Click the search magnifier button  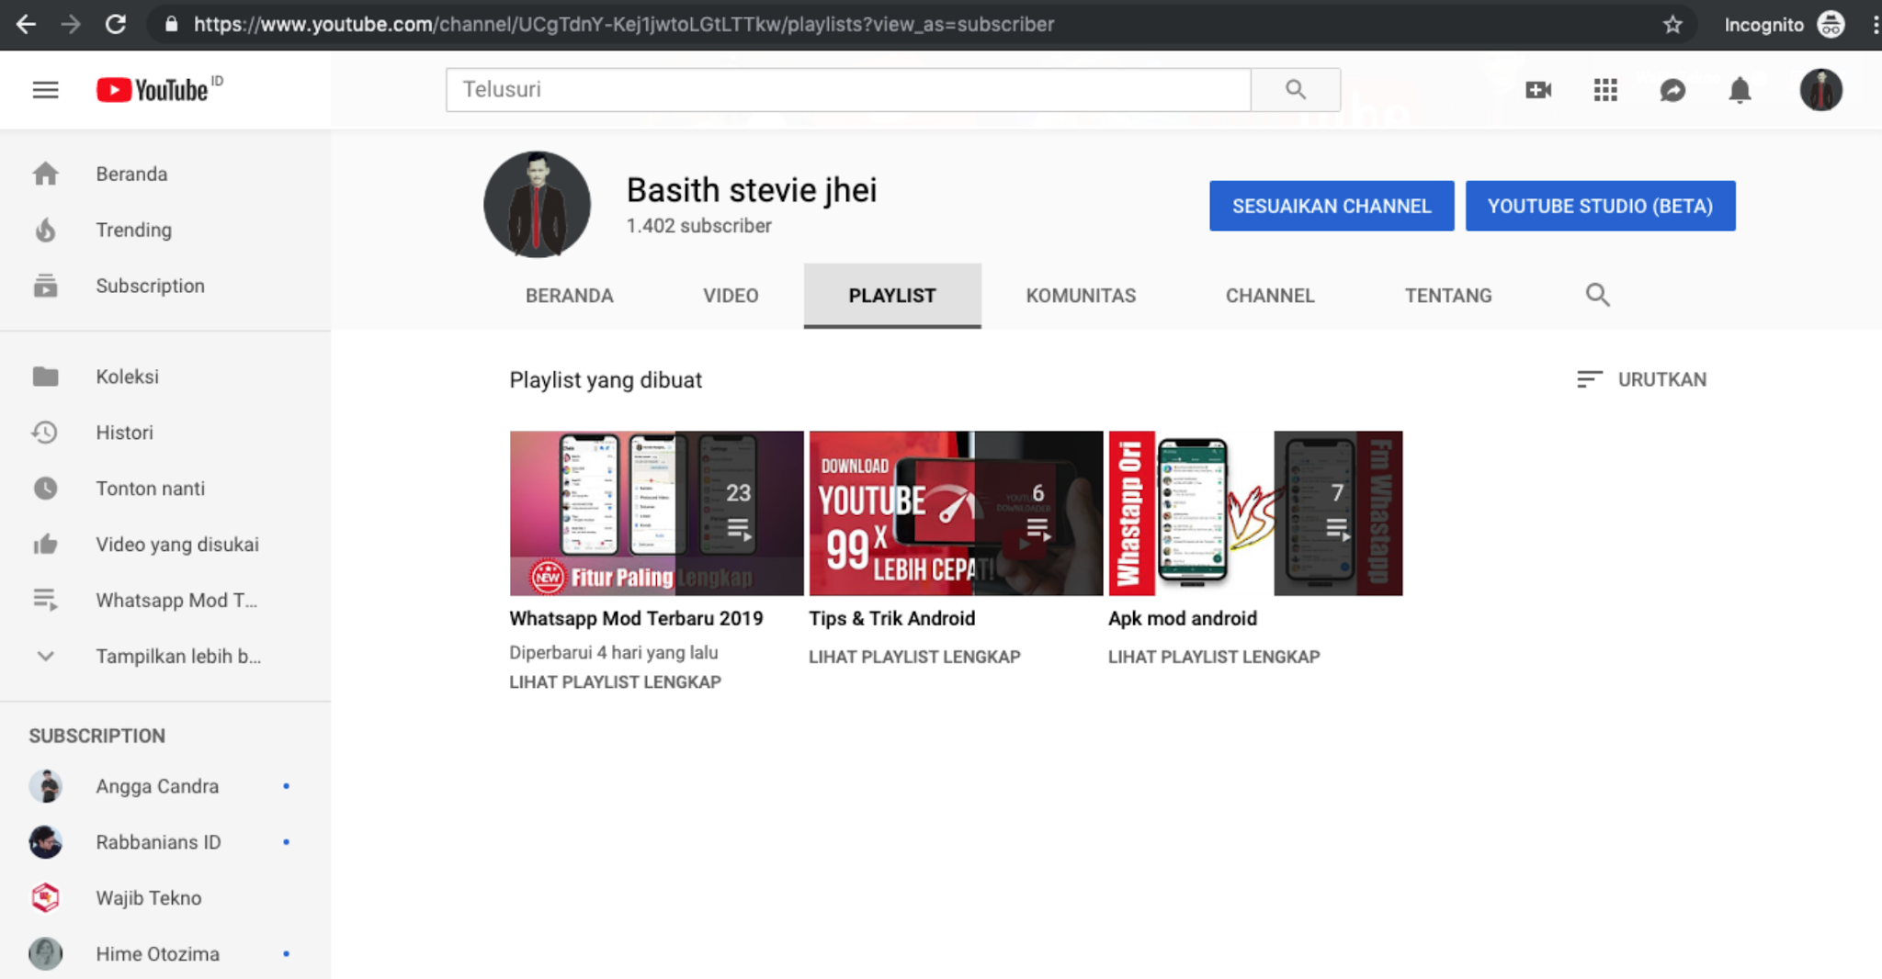[x=1296, y=89]
